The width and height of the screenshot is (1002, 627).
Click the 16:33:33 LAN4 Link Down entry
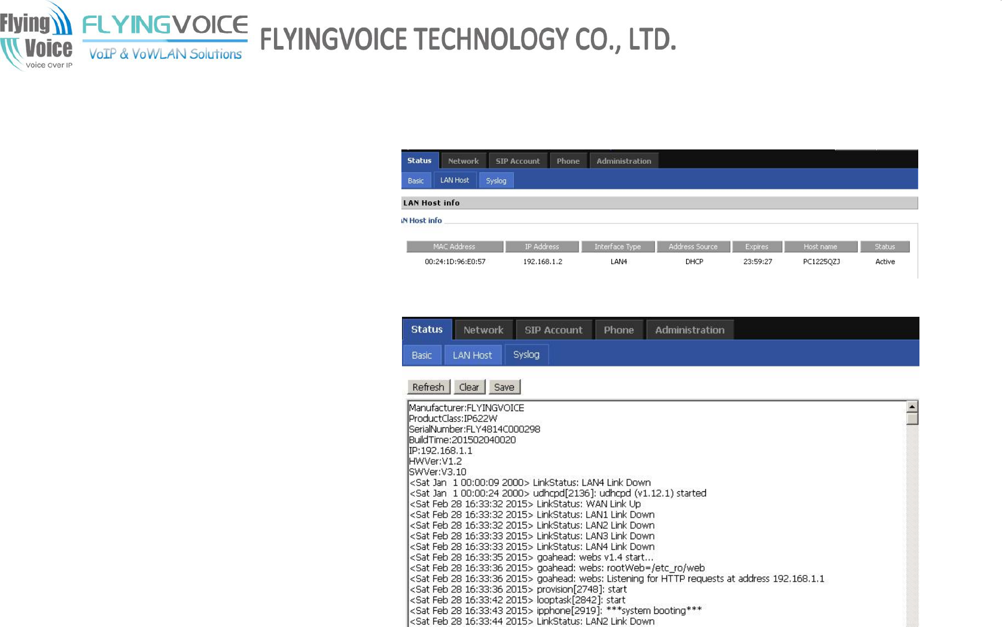(532, 548)
